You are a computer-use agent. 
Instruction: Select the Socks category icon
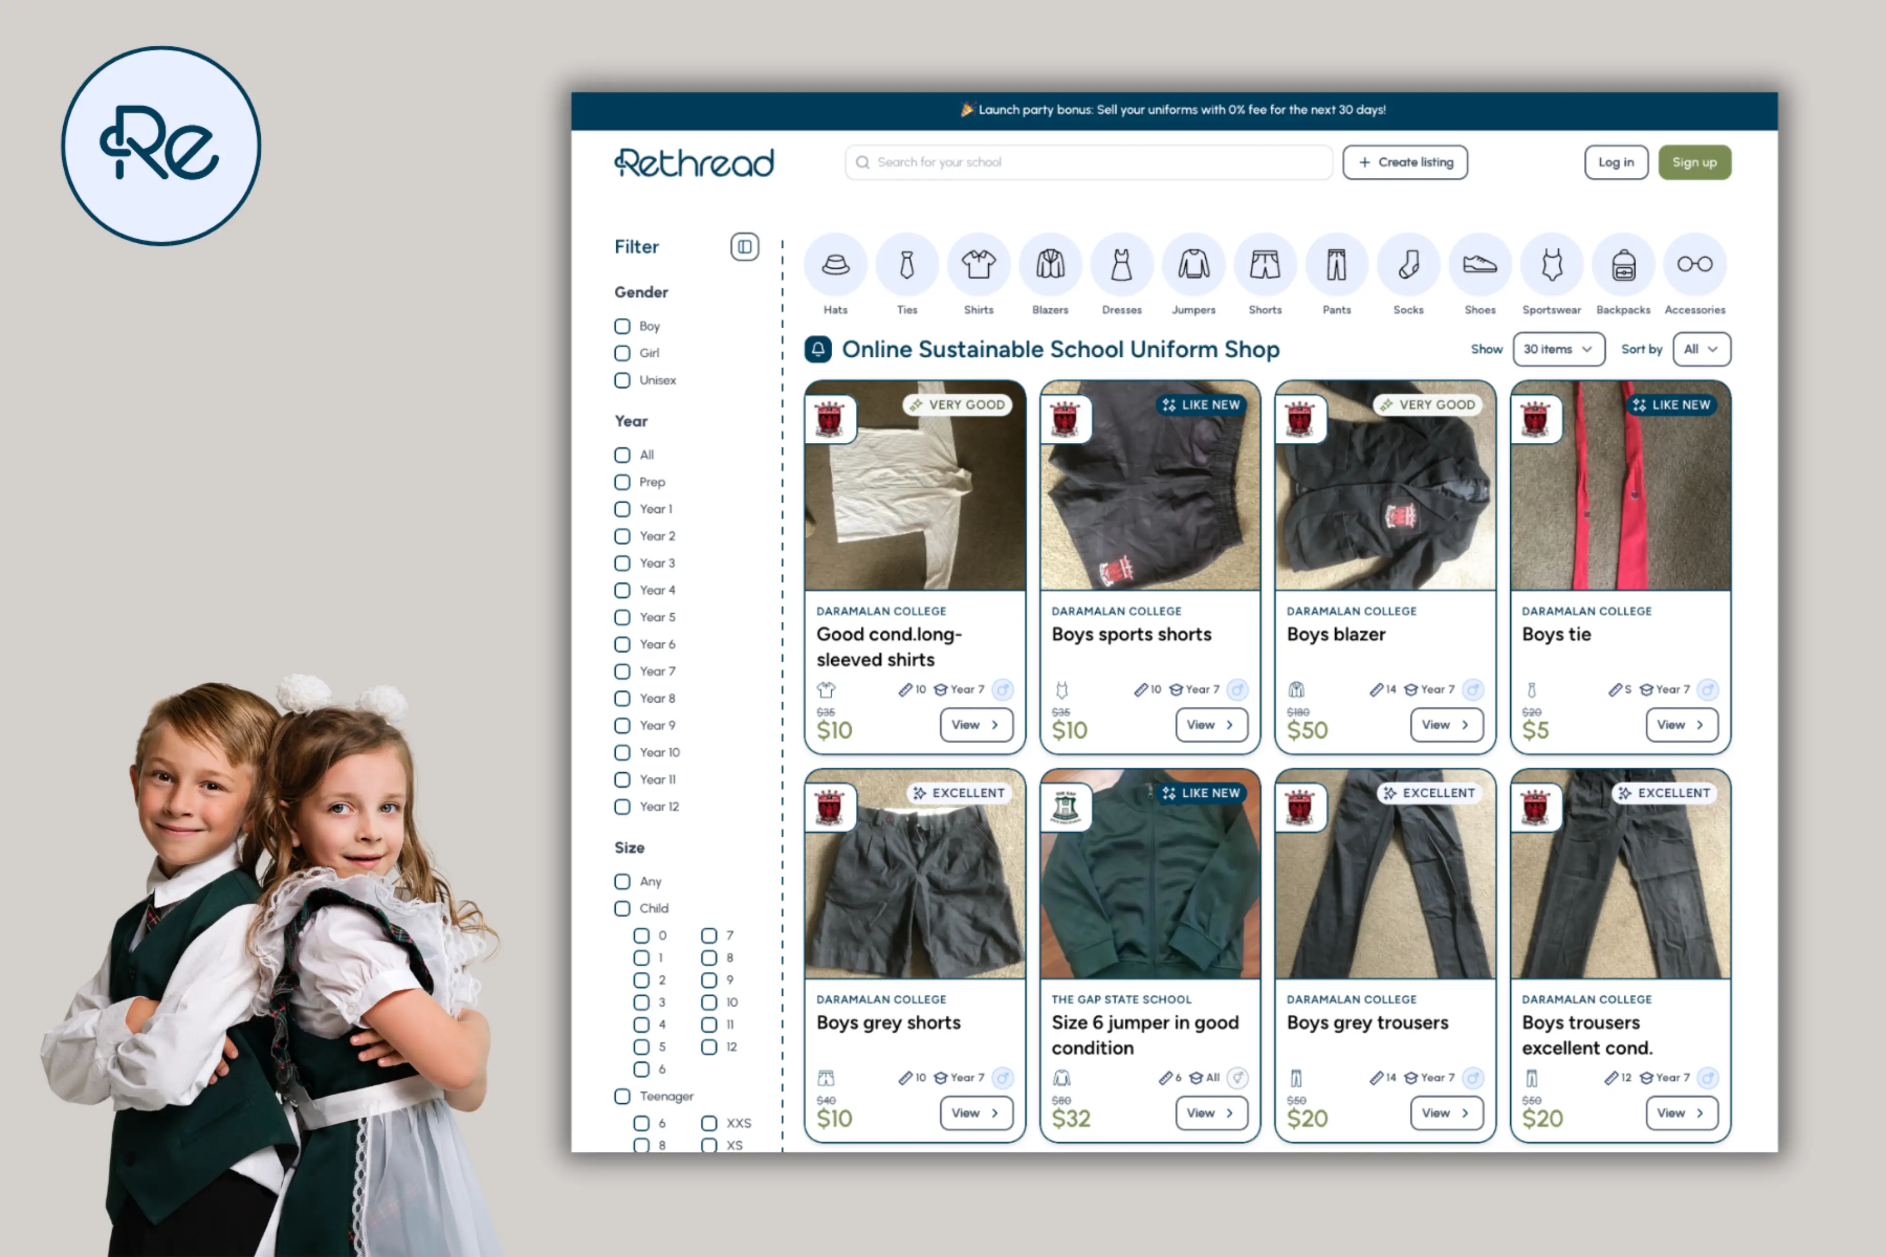tap(1408, 265)
